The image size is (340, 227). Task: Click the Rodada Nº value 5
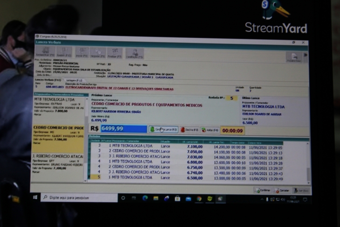pyautogui.click(x=232, y=98)
